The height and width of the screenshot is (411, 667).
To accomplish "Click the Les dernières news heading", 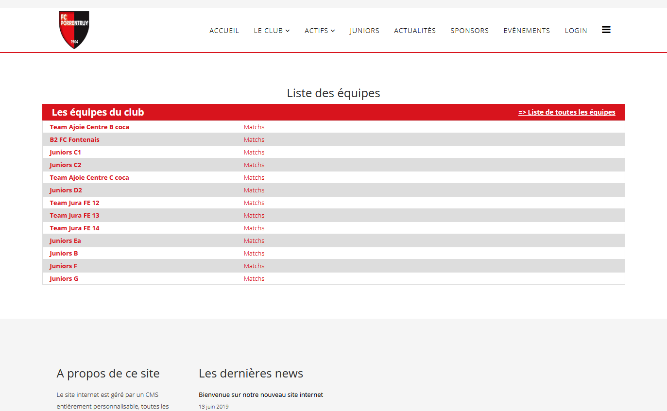I will click(251, 373).
